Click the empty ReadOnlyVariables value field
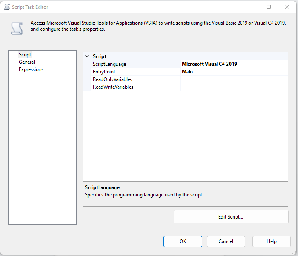This screenshot has width=298, height=256. pos(234,79)
